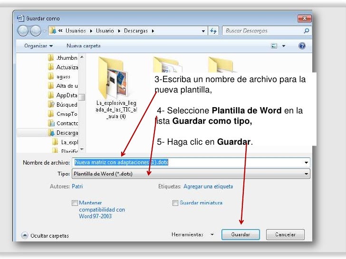Click the change view icon
This screenshot has height=259, width=346.
274,46
